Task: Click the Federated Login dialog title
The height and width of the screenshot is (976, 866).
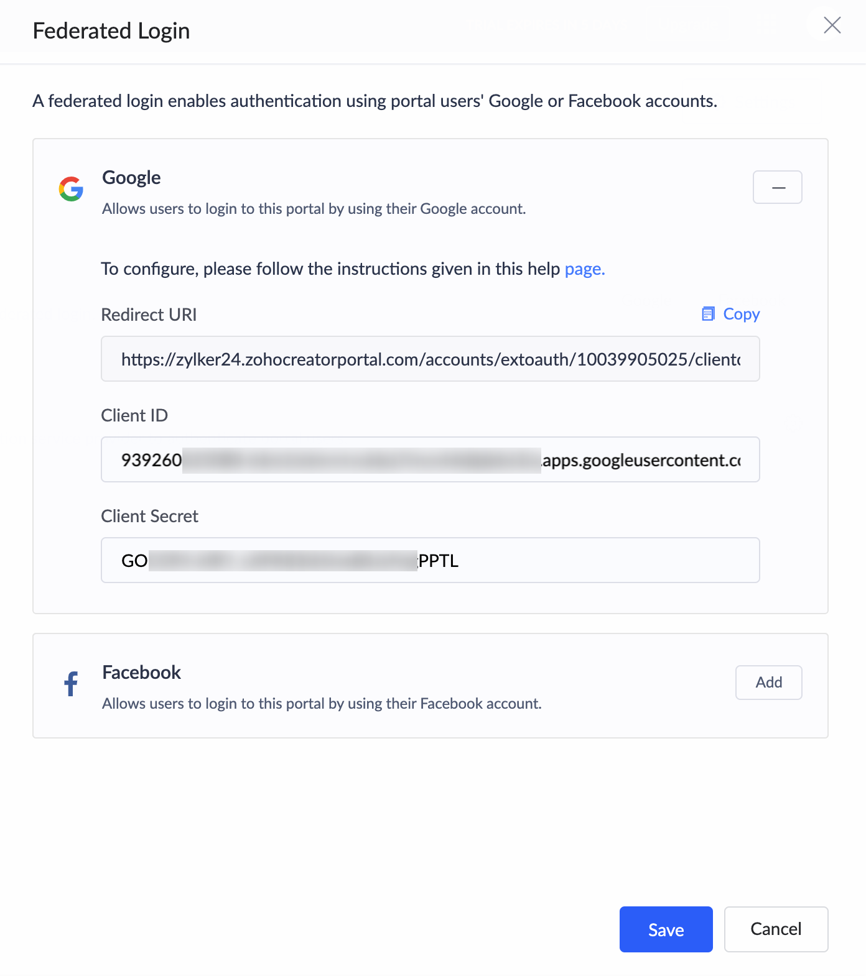Action: click(x=111, y=31)
